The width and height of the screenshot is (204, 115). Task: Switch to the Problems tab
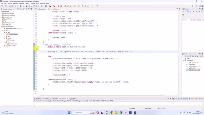pos(38,99)
